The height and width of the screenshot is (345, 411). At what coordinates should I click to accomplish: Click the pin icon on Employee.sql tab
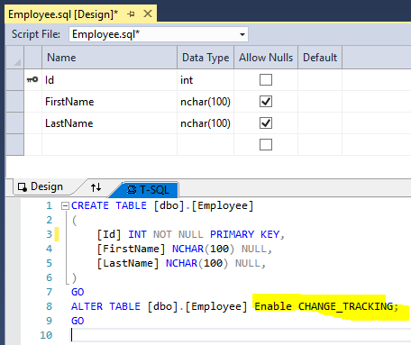pos(131,14)
